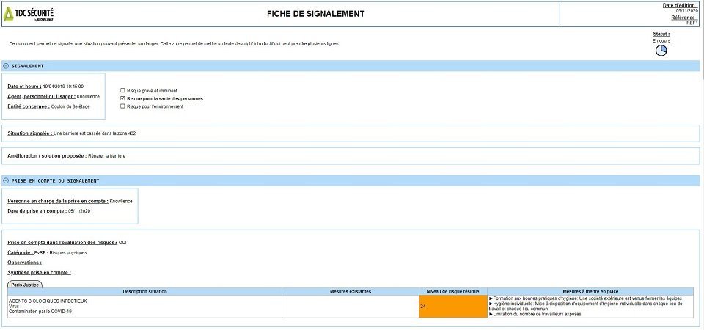
Task: Click the Situation signalée field
Action: click(x=351, y=133)
